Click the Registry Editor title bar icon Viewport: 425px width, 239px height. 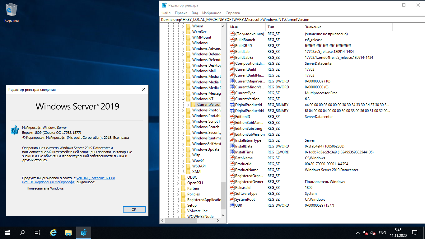164,5
